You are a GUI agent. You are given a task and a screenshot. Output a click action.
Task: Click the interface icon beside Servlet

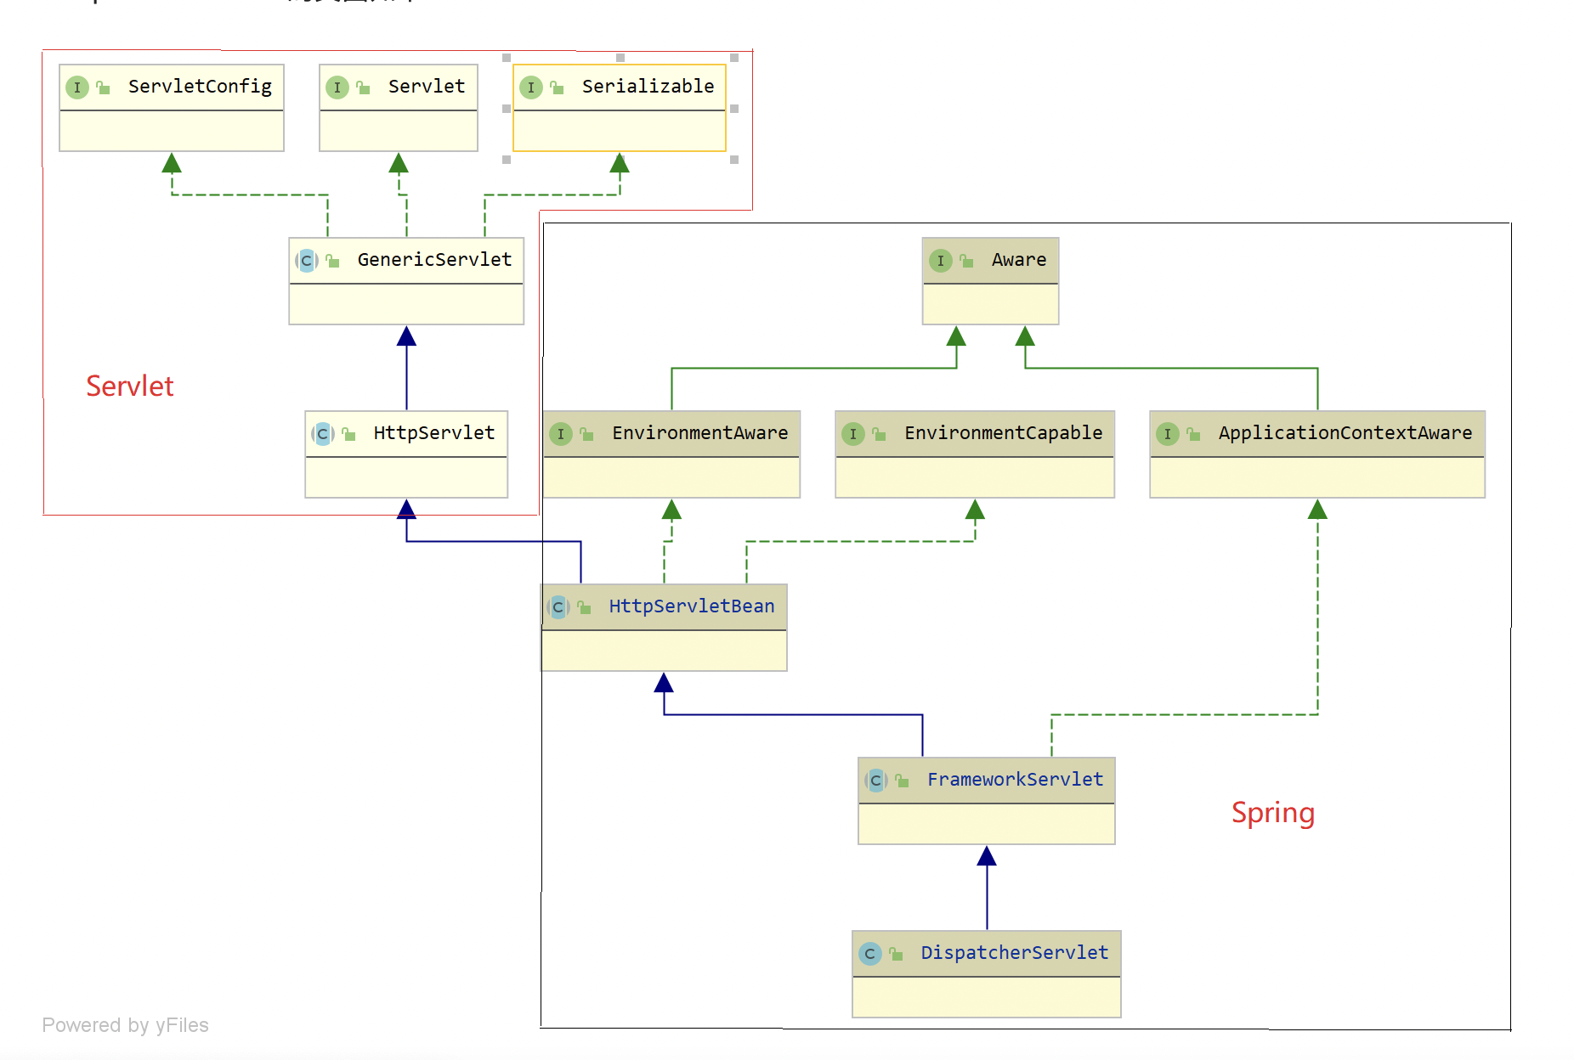(x=337, y=87)
